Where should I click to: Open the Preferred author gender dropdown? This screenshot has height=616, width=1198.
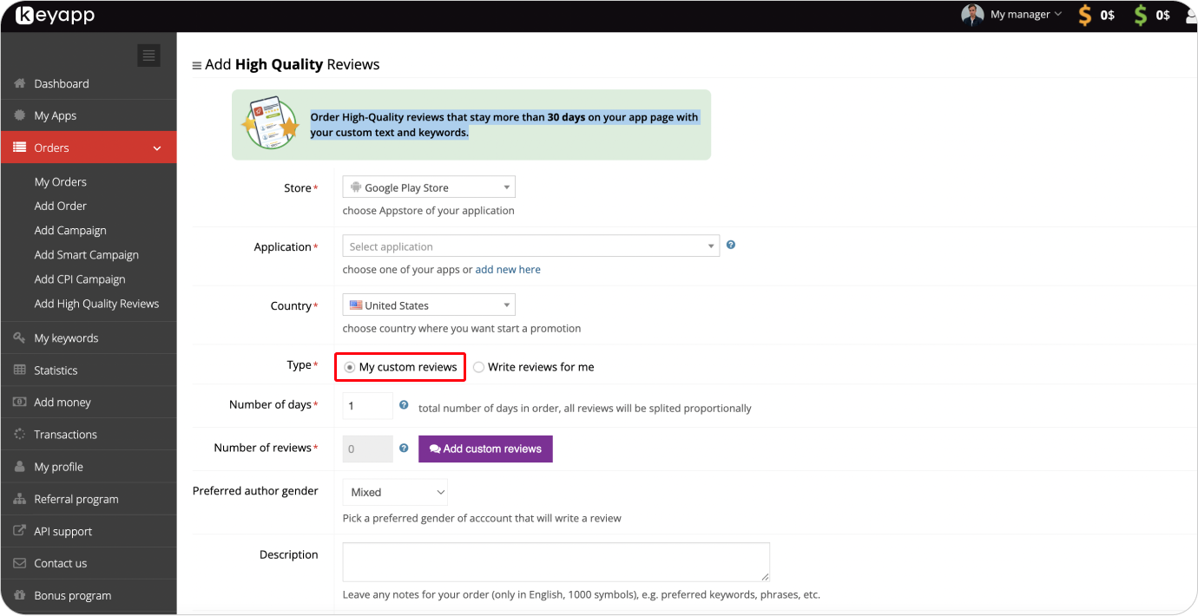tap(395, 492)
